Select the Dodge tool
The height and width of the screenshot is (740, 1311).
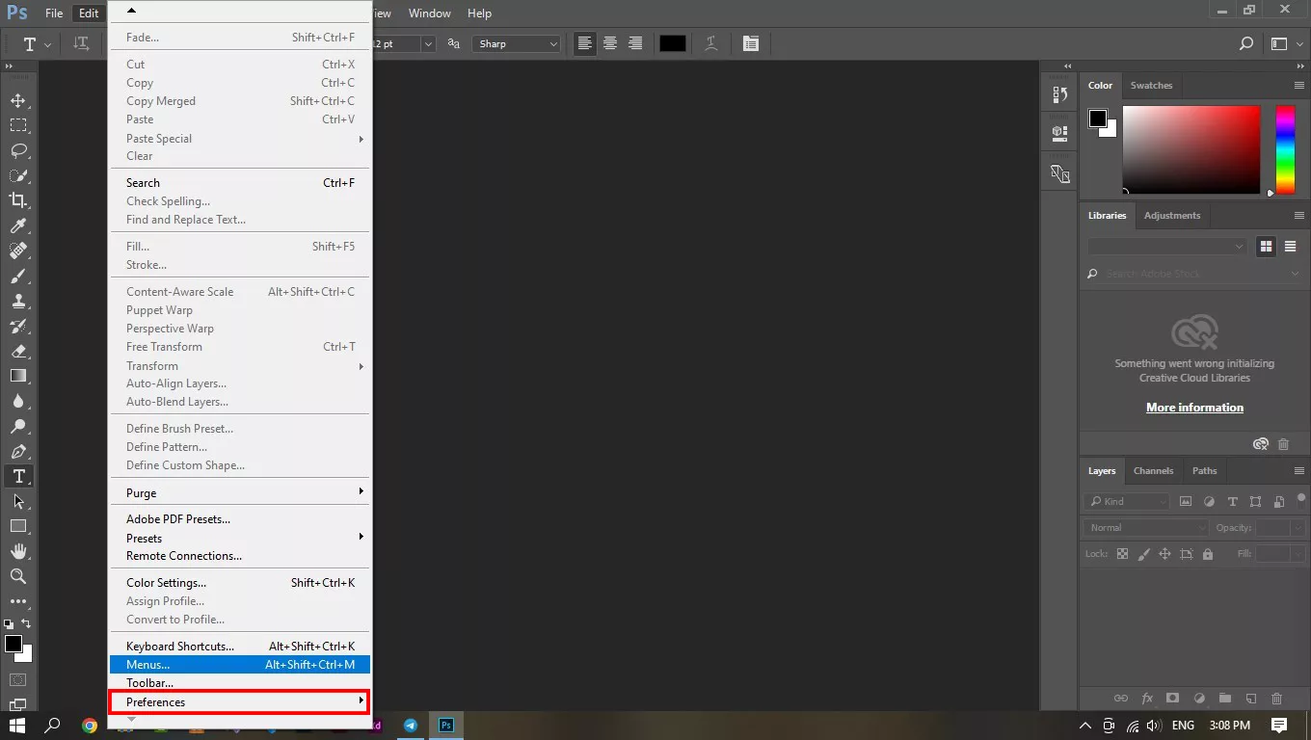(x=18, y=426)
